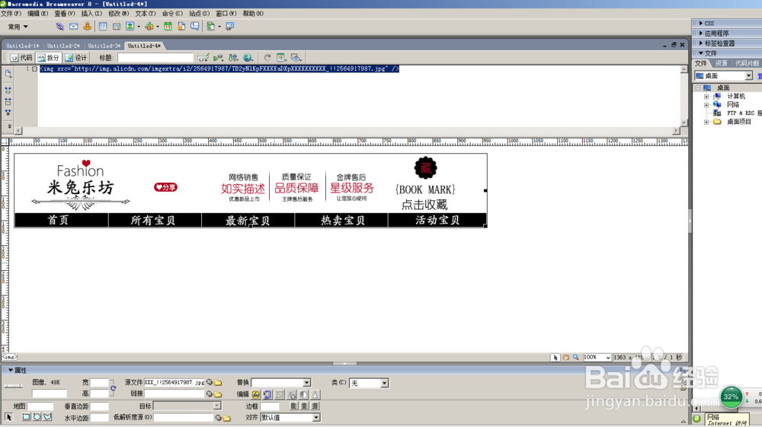Switch to the 代码片断 panel tab
This screenshot has height=427, width=762.
[x=747, y=64]
